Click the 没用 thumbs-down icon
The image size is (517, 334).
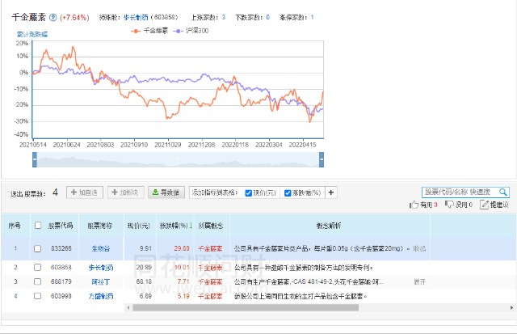449,205
